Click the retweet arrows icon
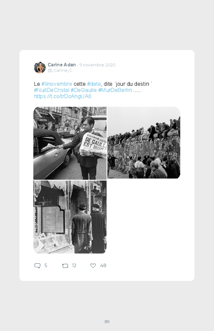Screen dimensions: 214x331 65,265
